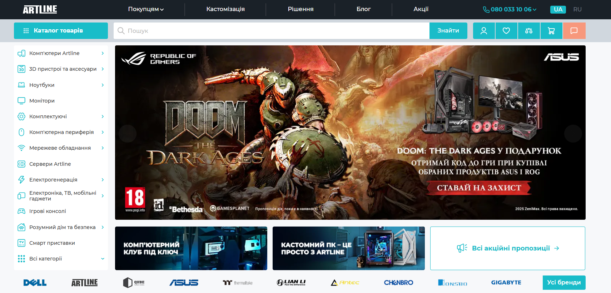Go to next banner slide arrow
The width and height of the screenshot is (611, 293).
tap(573, 134)
